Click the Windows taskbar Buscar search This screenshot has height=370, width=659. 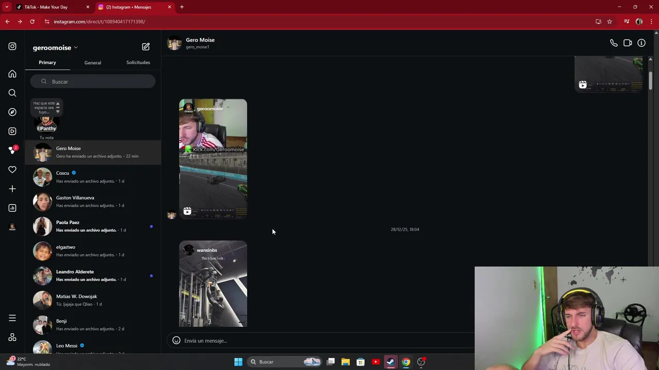(285, 362)
